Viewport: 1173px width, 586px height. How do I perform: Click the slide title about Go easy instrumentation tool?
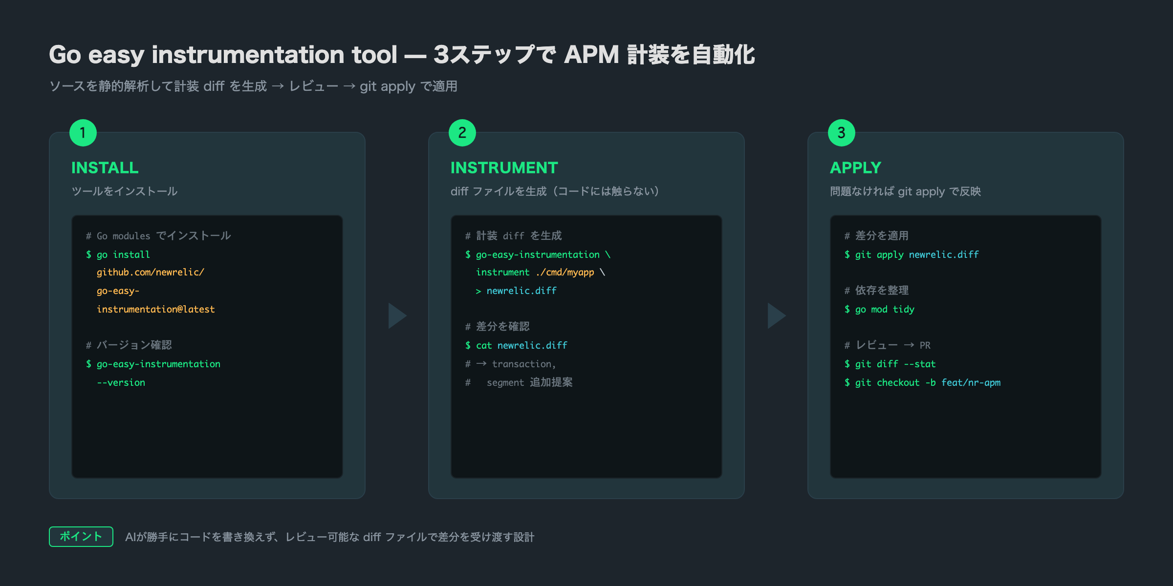click(x=402, y=55)
